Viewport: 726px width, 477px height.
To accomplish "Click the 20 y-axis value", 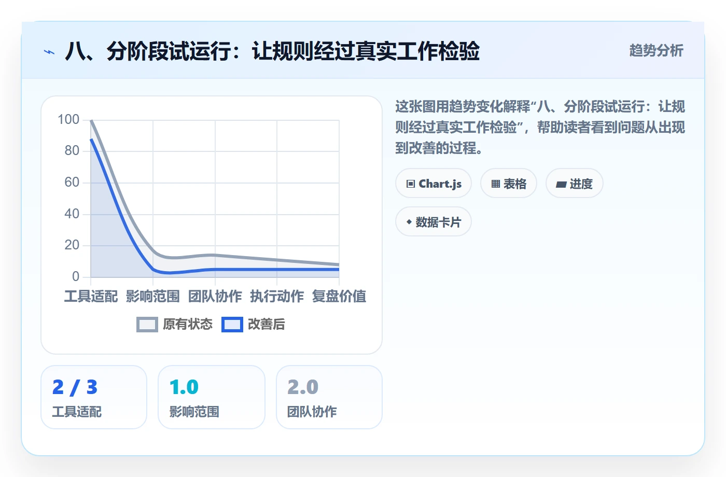I will pos(72,245).
